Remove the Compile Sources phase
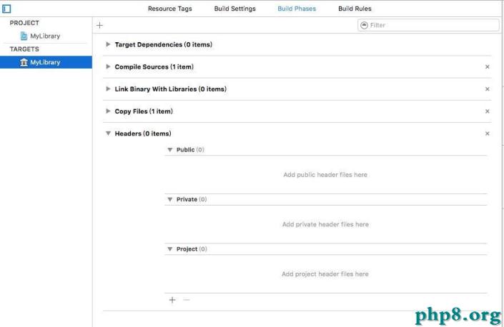The image size is (504, 327). coord(488,66)
